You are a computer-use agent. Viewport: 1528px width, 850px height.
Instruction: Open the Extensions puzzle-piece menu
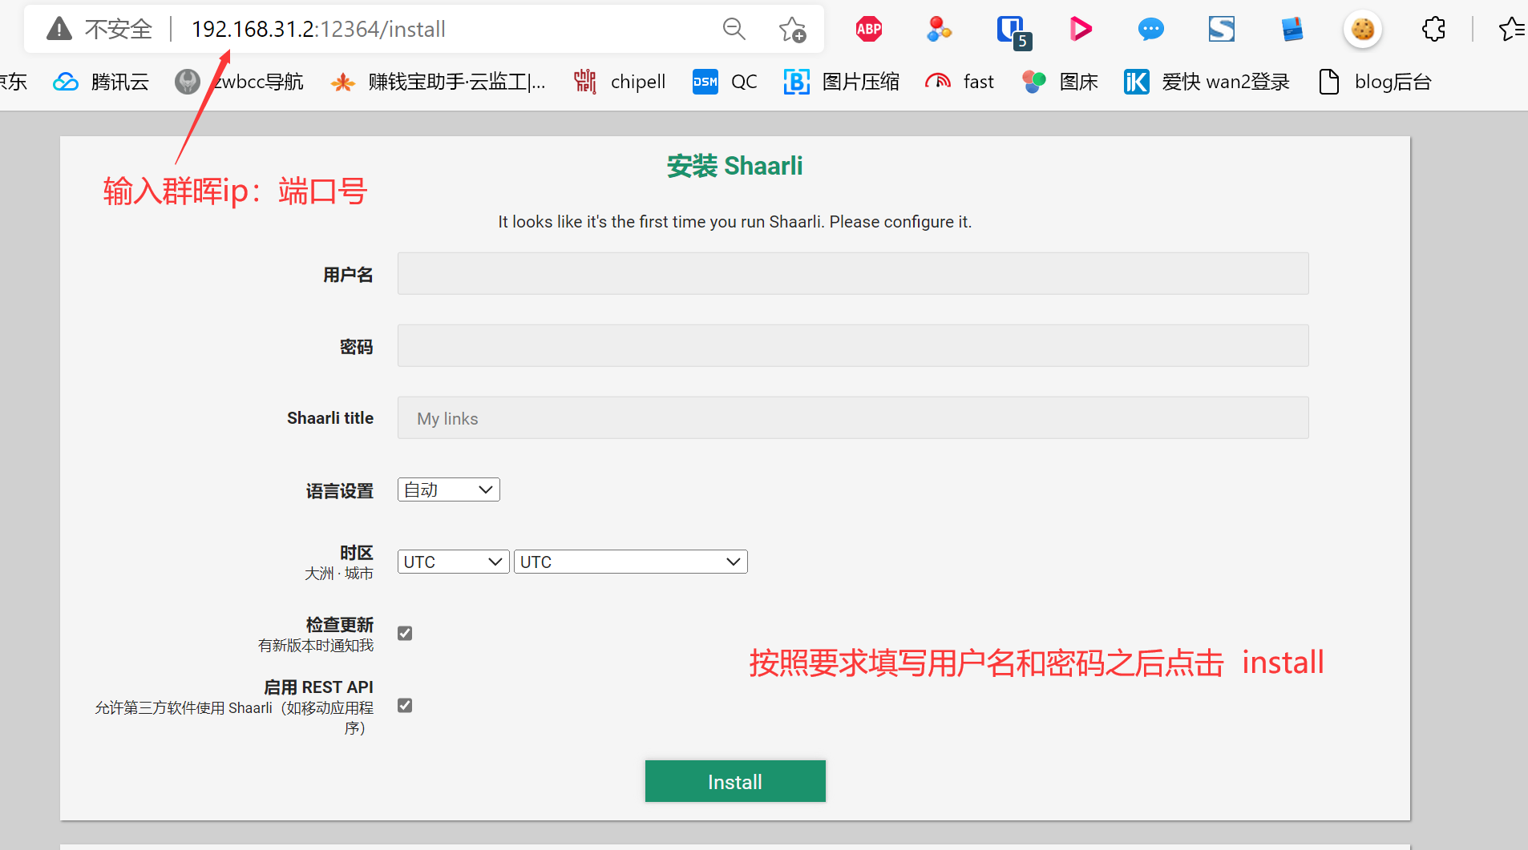1433,30
